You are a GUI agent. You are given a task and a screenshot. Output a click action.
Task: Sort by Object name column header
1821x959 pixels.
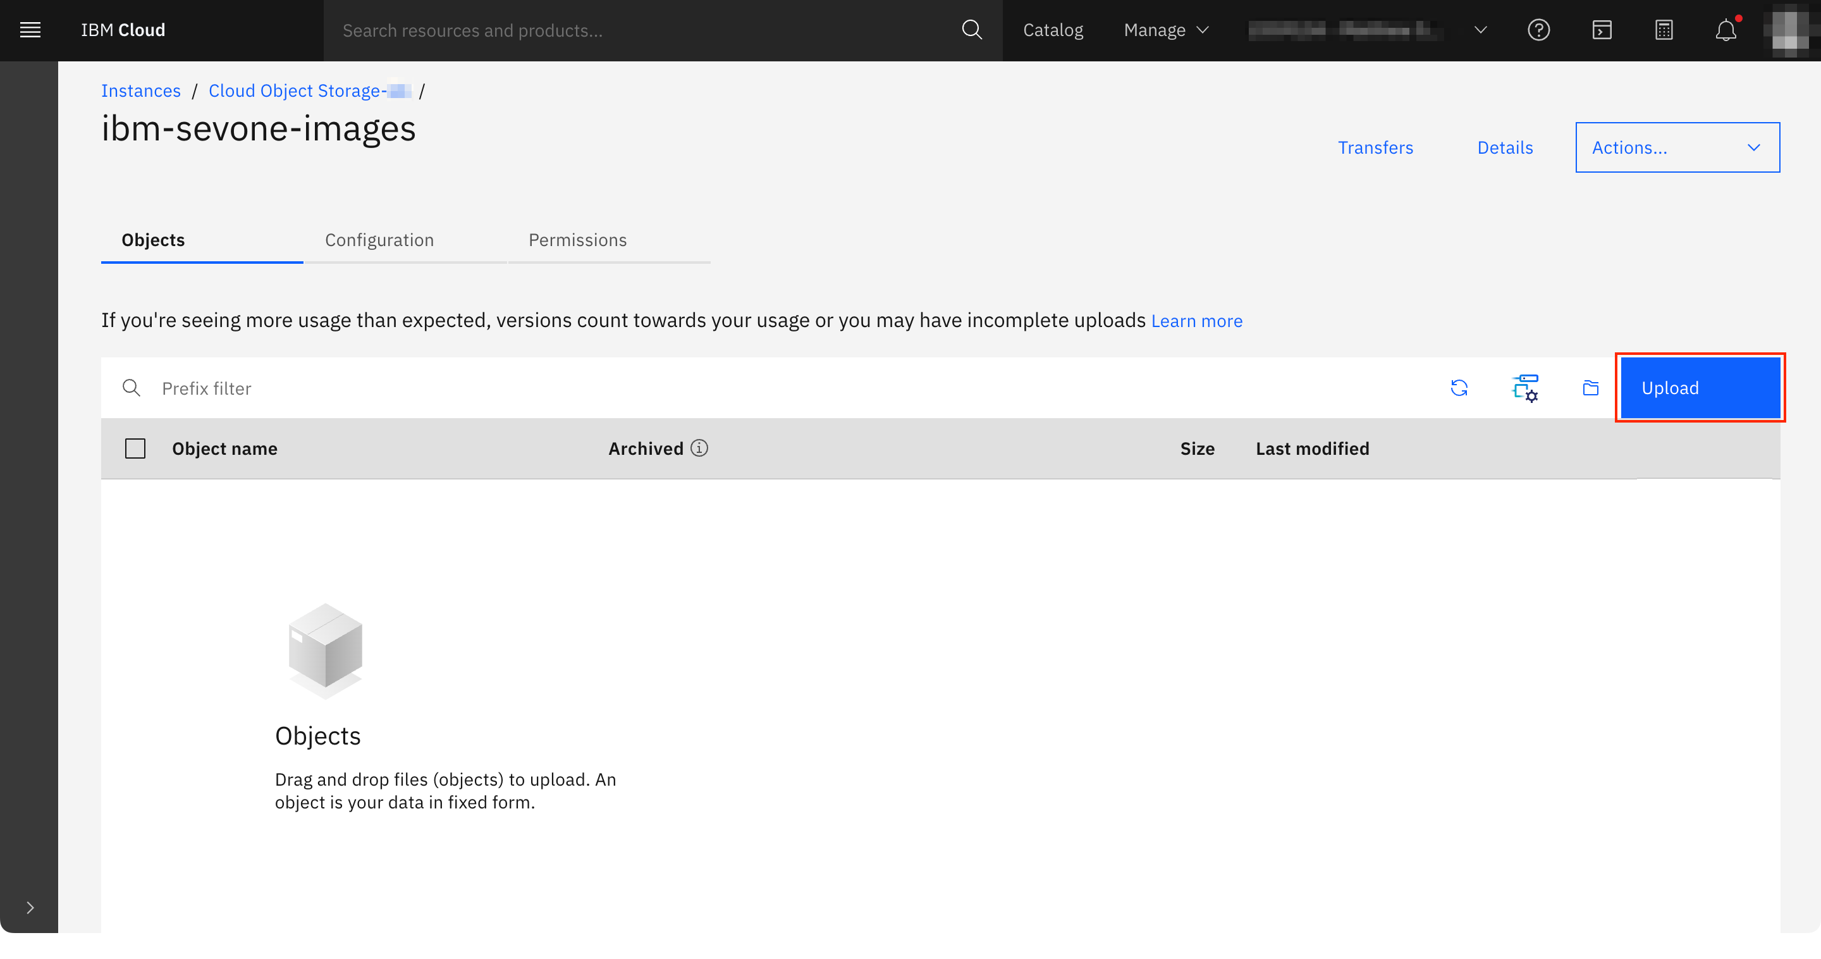[x=224, y=449]
